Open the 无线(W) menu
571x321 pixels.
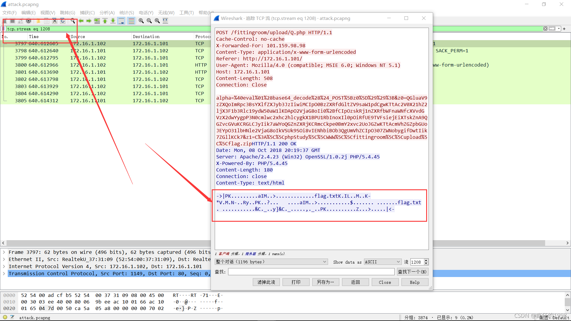pyautogui.click(x=166, y=12)
